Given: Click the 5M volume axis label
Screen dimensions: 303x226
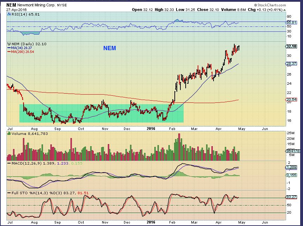Looking at the screenshot, I should [292, 155].
